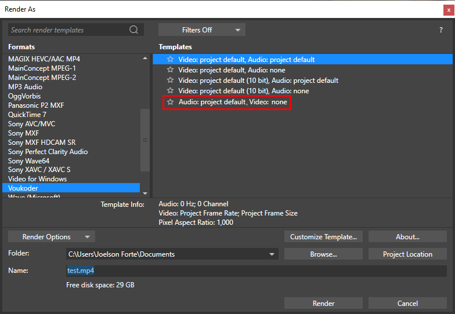The image size is (455, 314).
Task: Click the search magnifier icon
Action: pyautogui.click(x=134, y=30)
